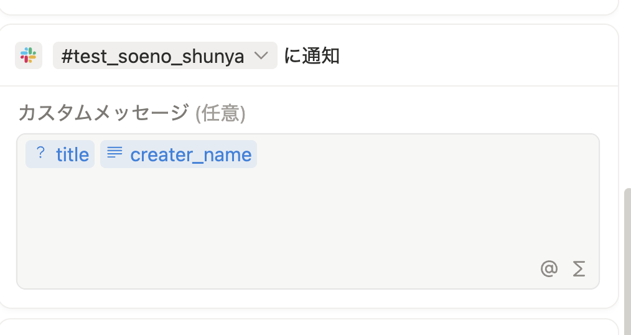This screenshot has height=335, width=631.
Task: Click the カスタムメッセージ label
Action: 103,113
